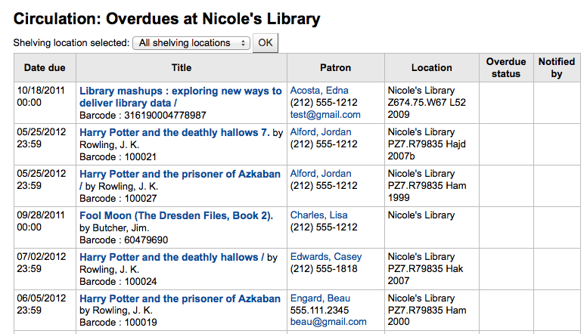Click the beau@gmail.com email link

click(328, 322)
